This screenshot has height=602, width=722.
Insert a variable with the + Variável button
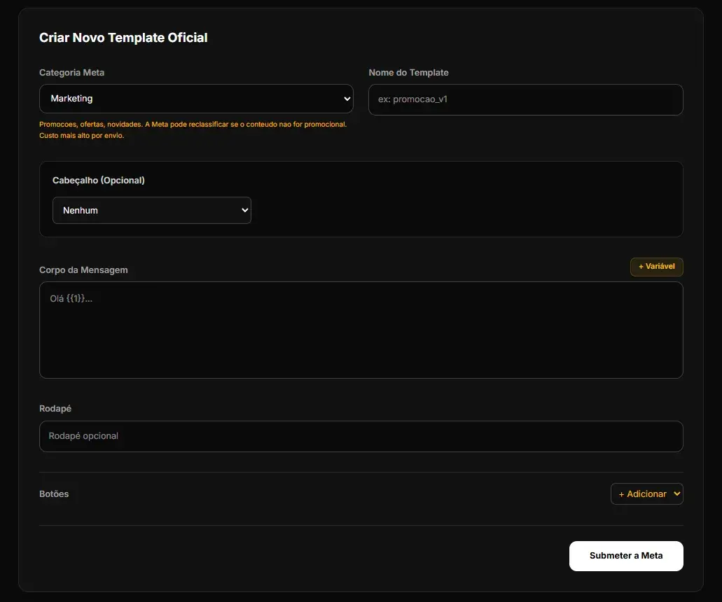pyautogui.click(x=656, y=267)
